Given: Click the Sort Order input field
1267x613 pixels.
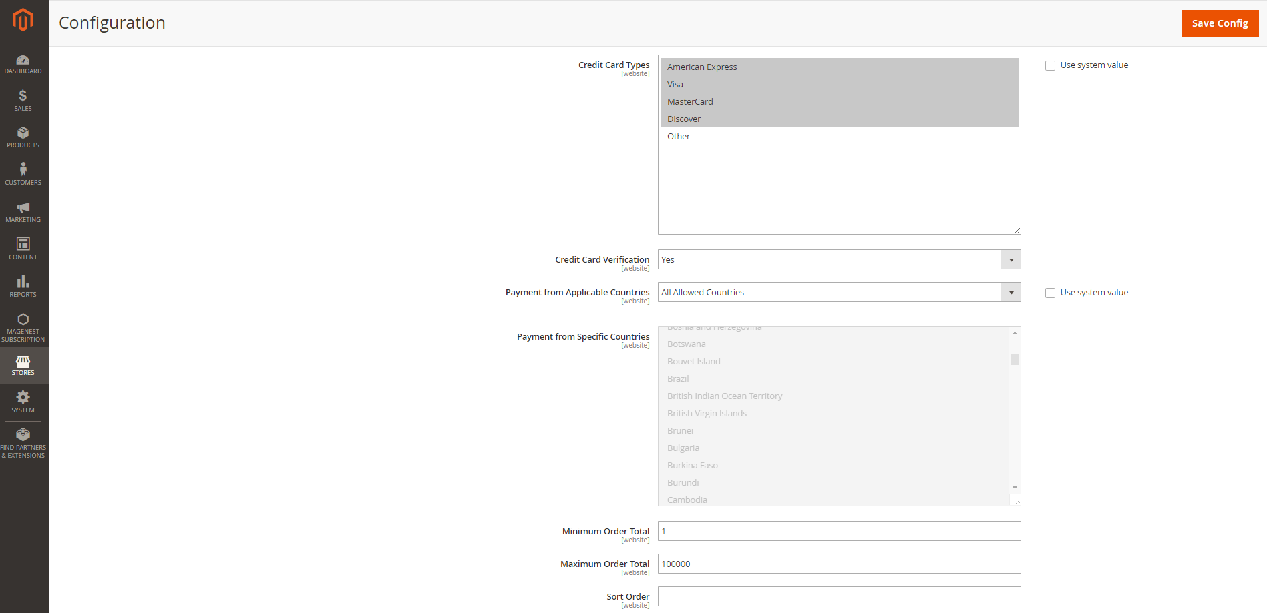Looking at the screenshot, I should [839, 596].
